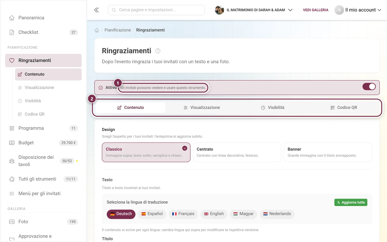The height and width of the screenshot is (242, 387).
Task: Switch to the Codice QR tab
Action: point(344,108)
